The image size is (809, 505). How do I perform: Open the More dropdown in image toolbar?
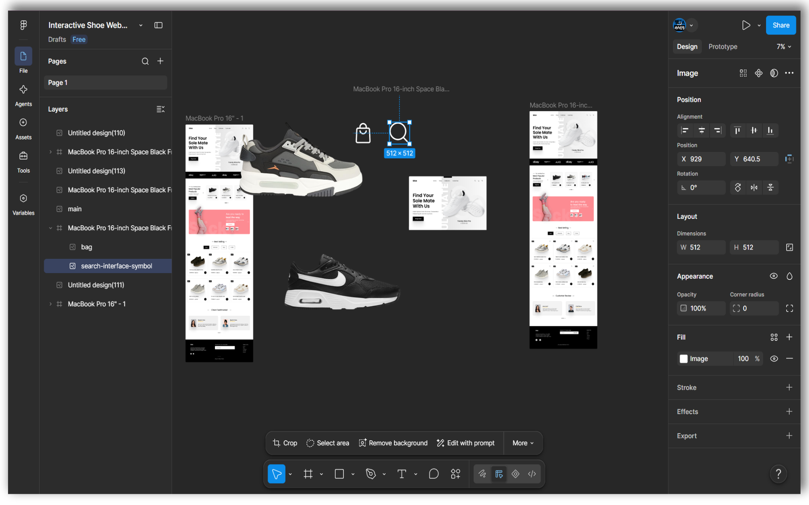point(523,443)
